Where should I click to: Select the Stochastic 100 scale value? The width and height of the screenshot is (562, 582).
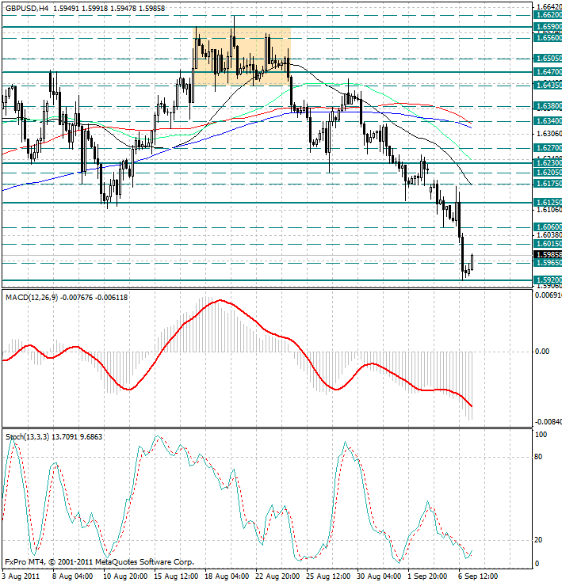541,435
